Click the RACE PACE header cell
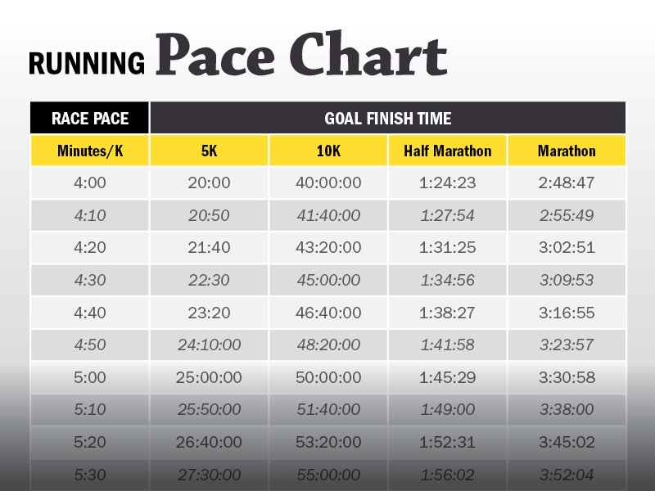This screenshot has width=655, height=491. [x=90, y=119]
